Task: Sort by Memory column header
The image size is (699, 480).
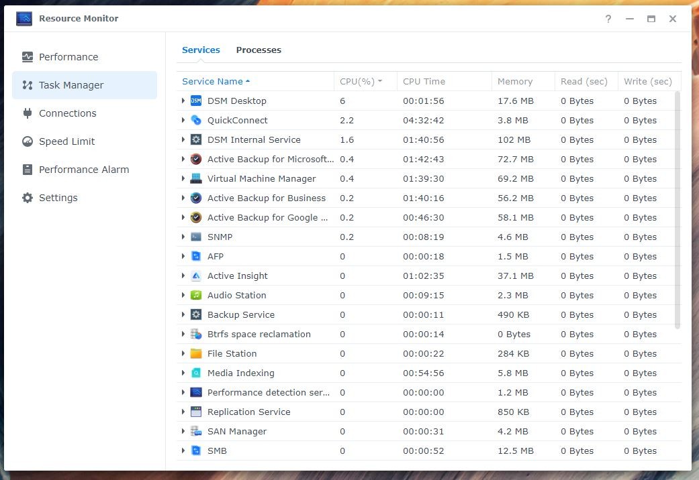Action: 523,82
